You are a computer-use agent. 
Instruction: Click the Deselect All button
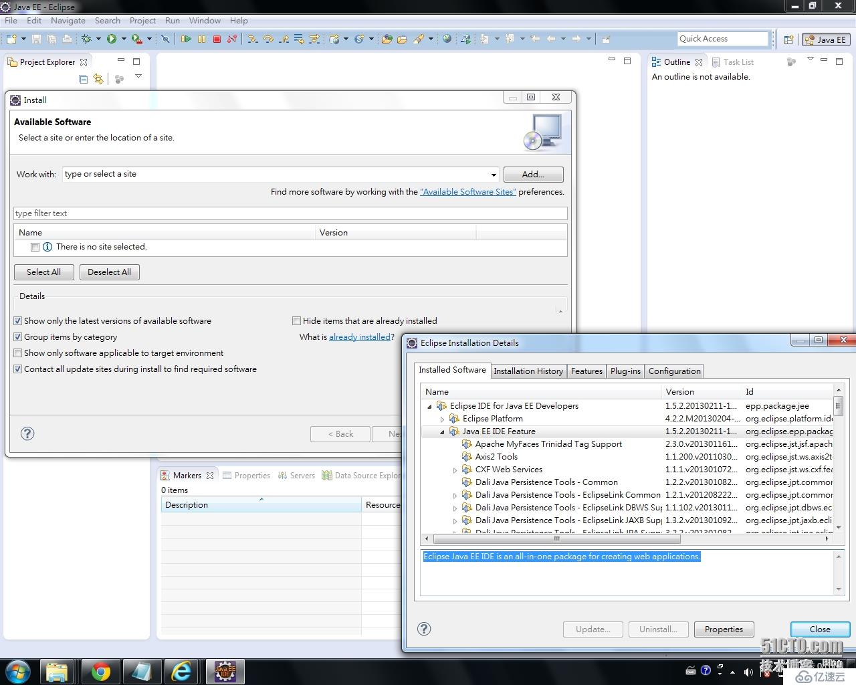click(110, 272)
